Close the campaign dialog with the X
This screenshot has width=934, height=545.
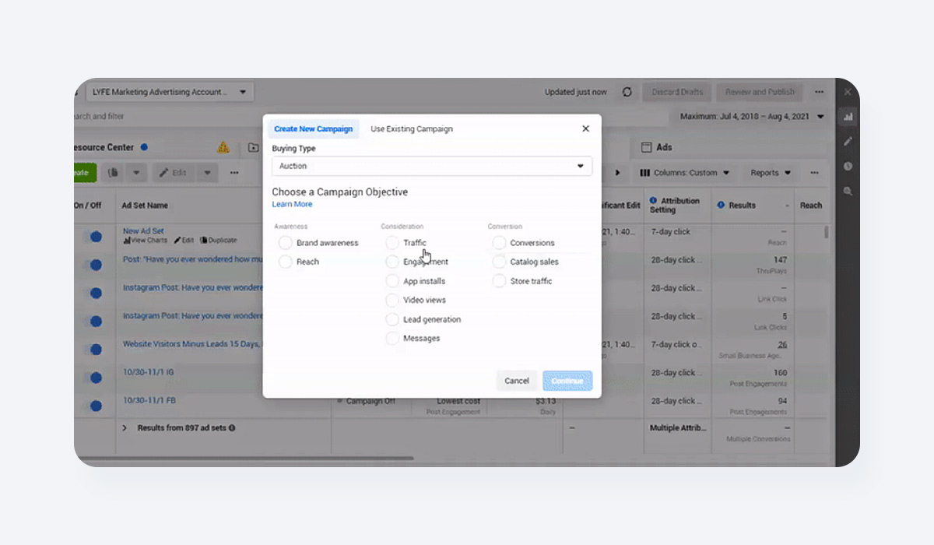point(586,128)
